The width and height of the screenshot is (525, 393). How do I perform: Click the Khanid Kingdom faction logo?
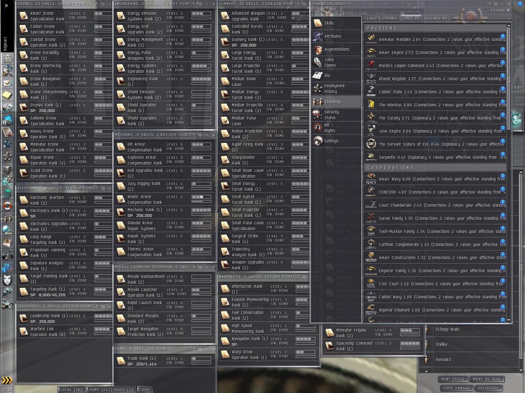coord(371,79)
